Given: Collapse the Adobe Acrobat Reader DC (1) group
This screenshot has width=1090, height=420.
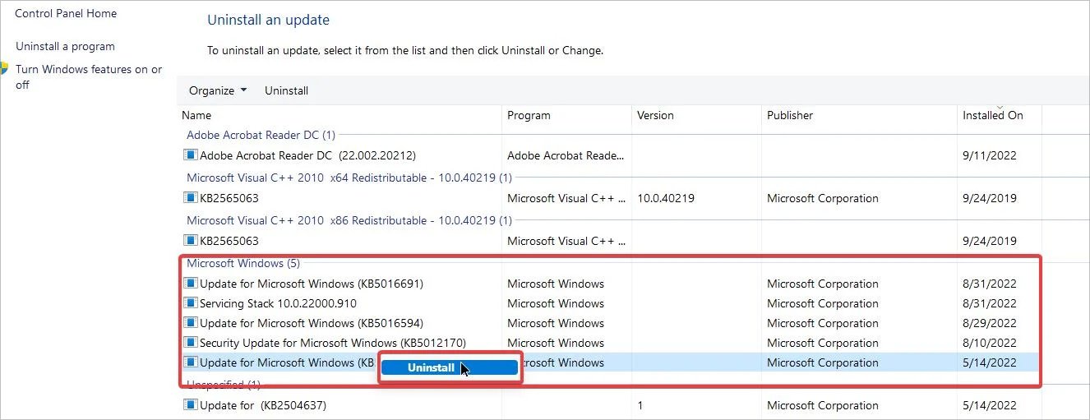Looking at the screenshot, I should tap(261, 135).
